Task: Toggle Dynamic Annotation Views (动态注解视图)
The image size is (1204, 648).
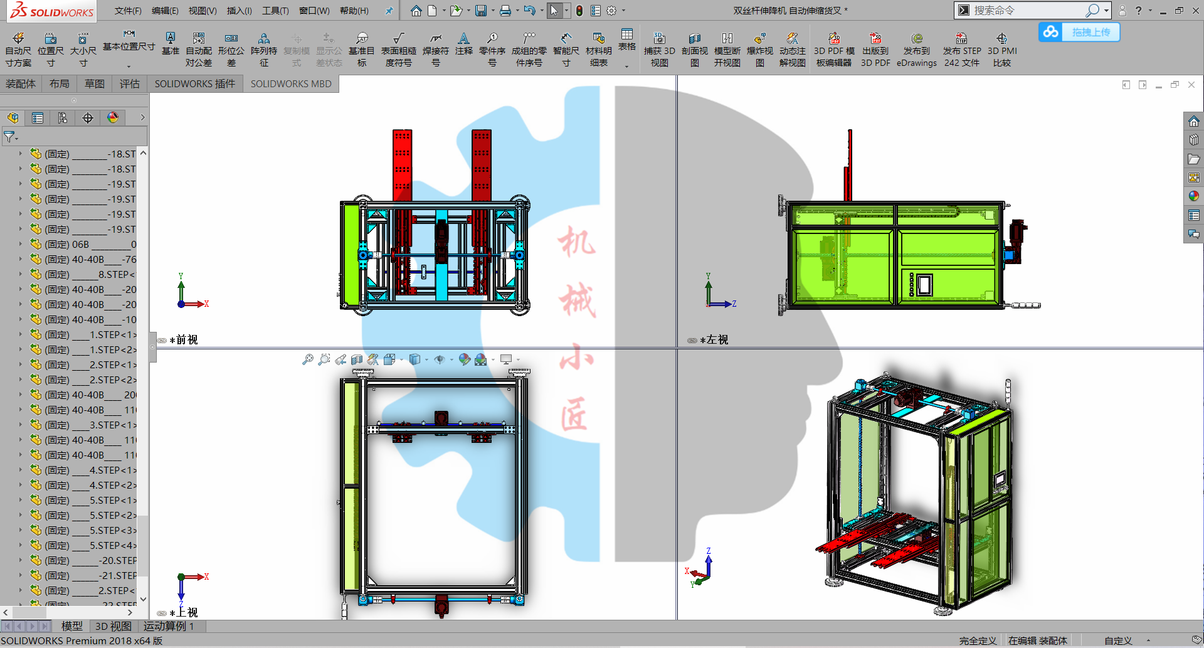Action: (793, 50)
